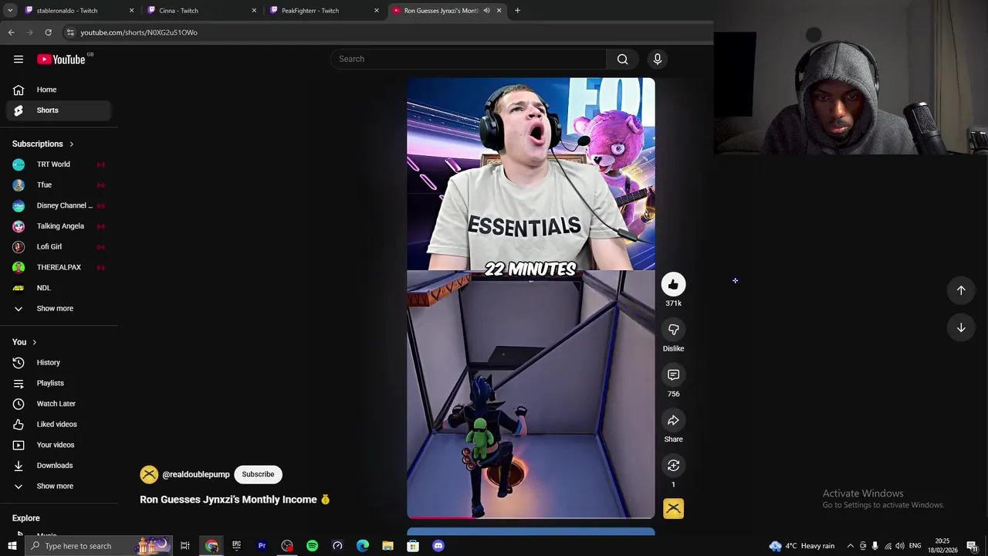Viewport: 988px width, 556px height.
Task: Pause the Short by clicking the video
Action: coord(530,297)
